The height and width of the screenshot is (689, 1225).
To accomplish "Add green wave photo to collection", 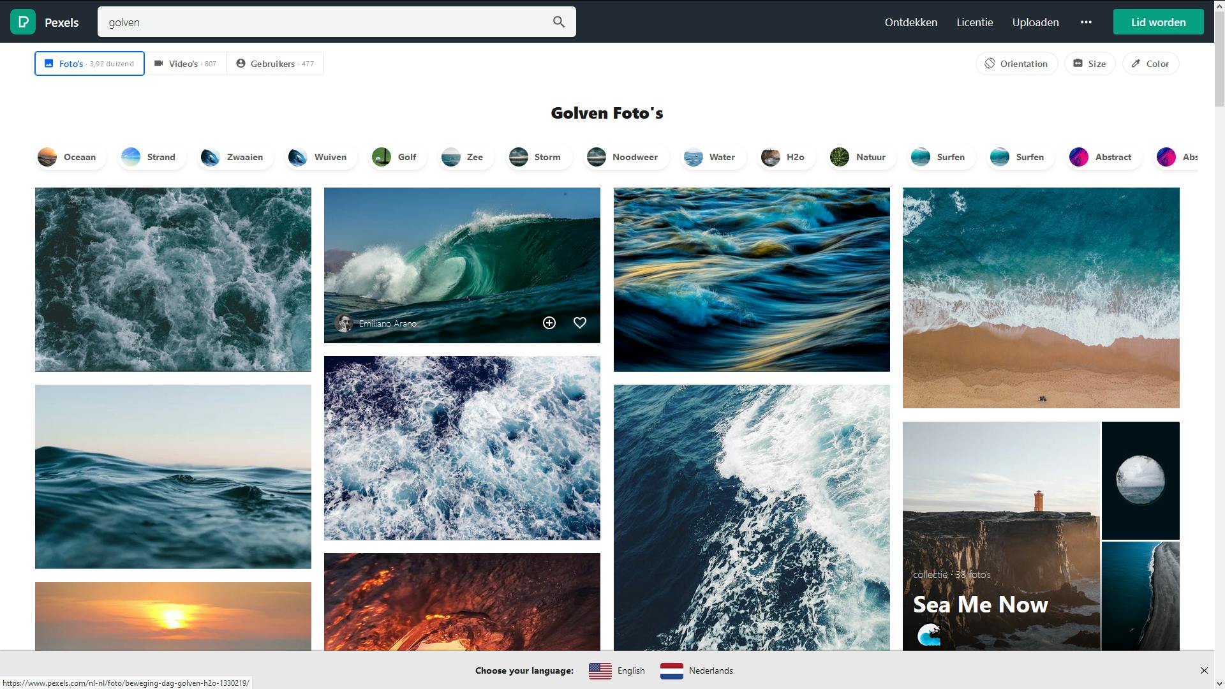I will coord(549,323).
